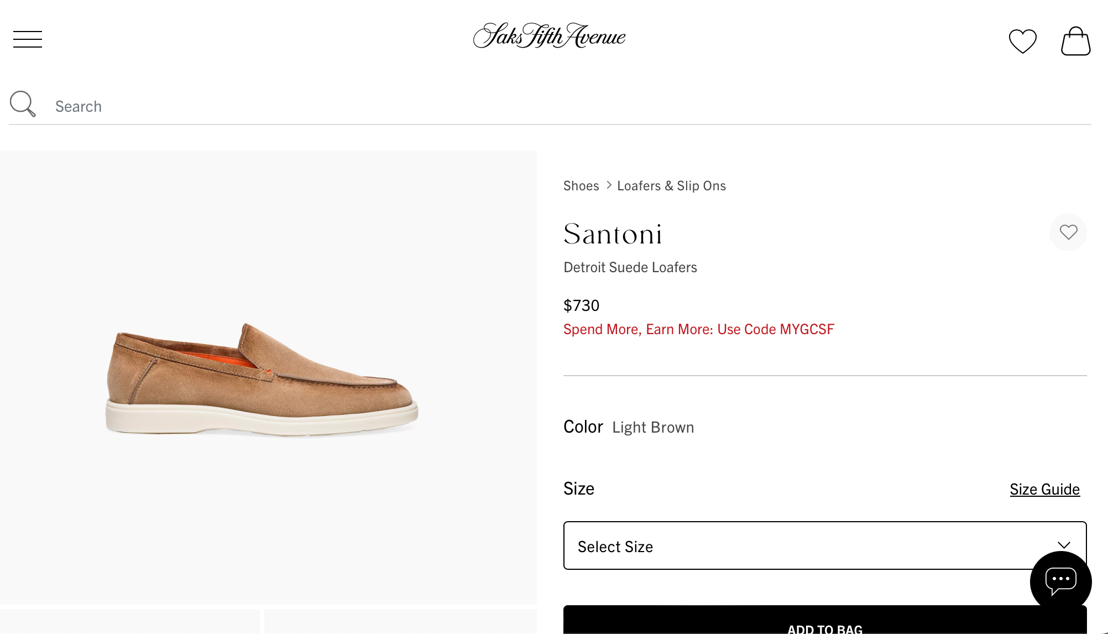The width and height of the screenshot is (1108, 634).
Task: Select the Santoni brand name
Action: [613, 234]
